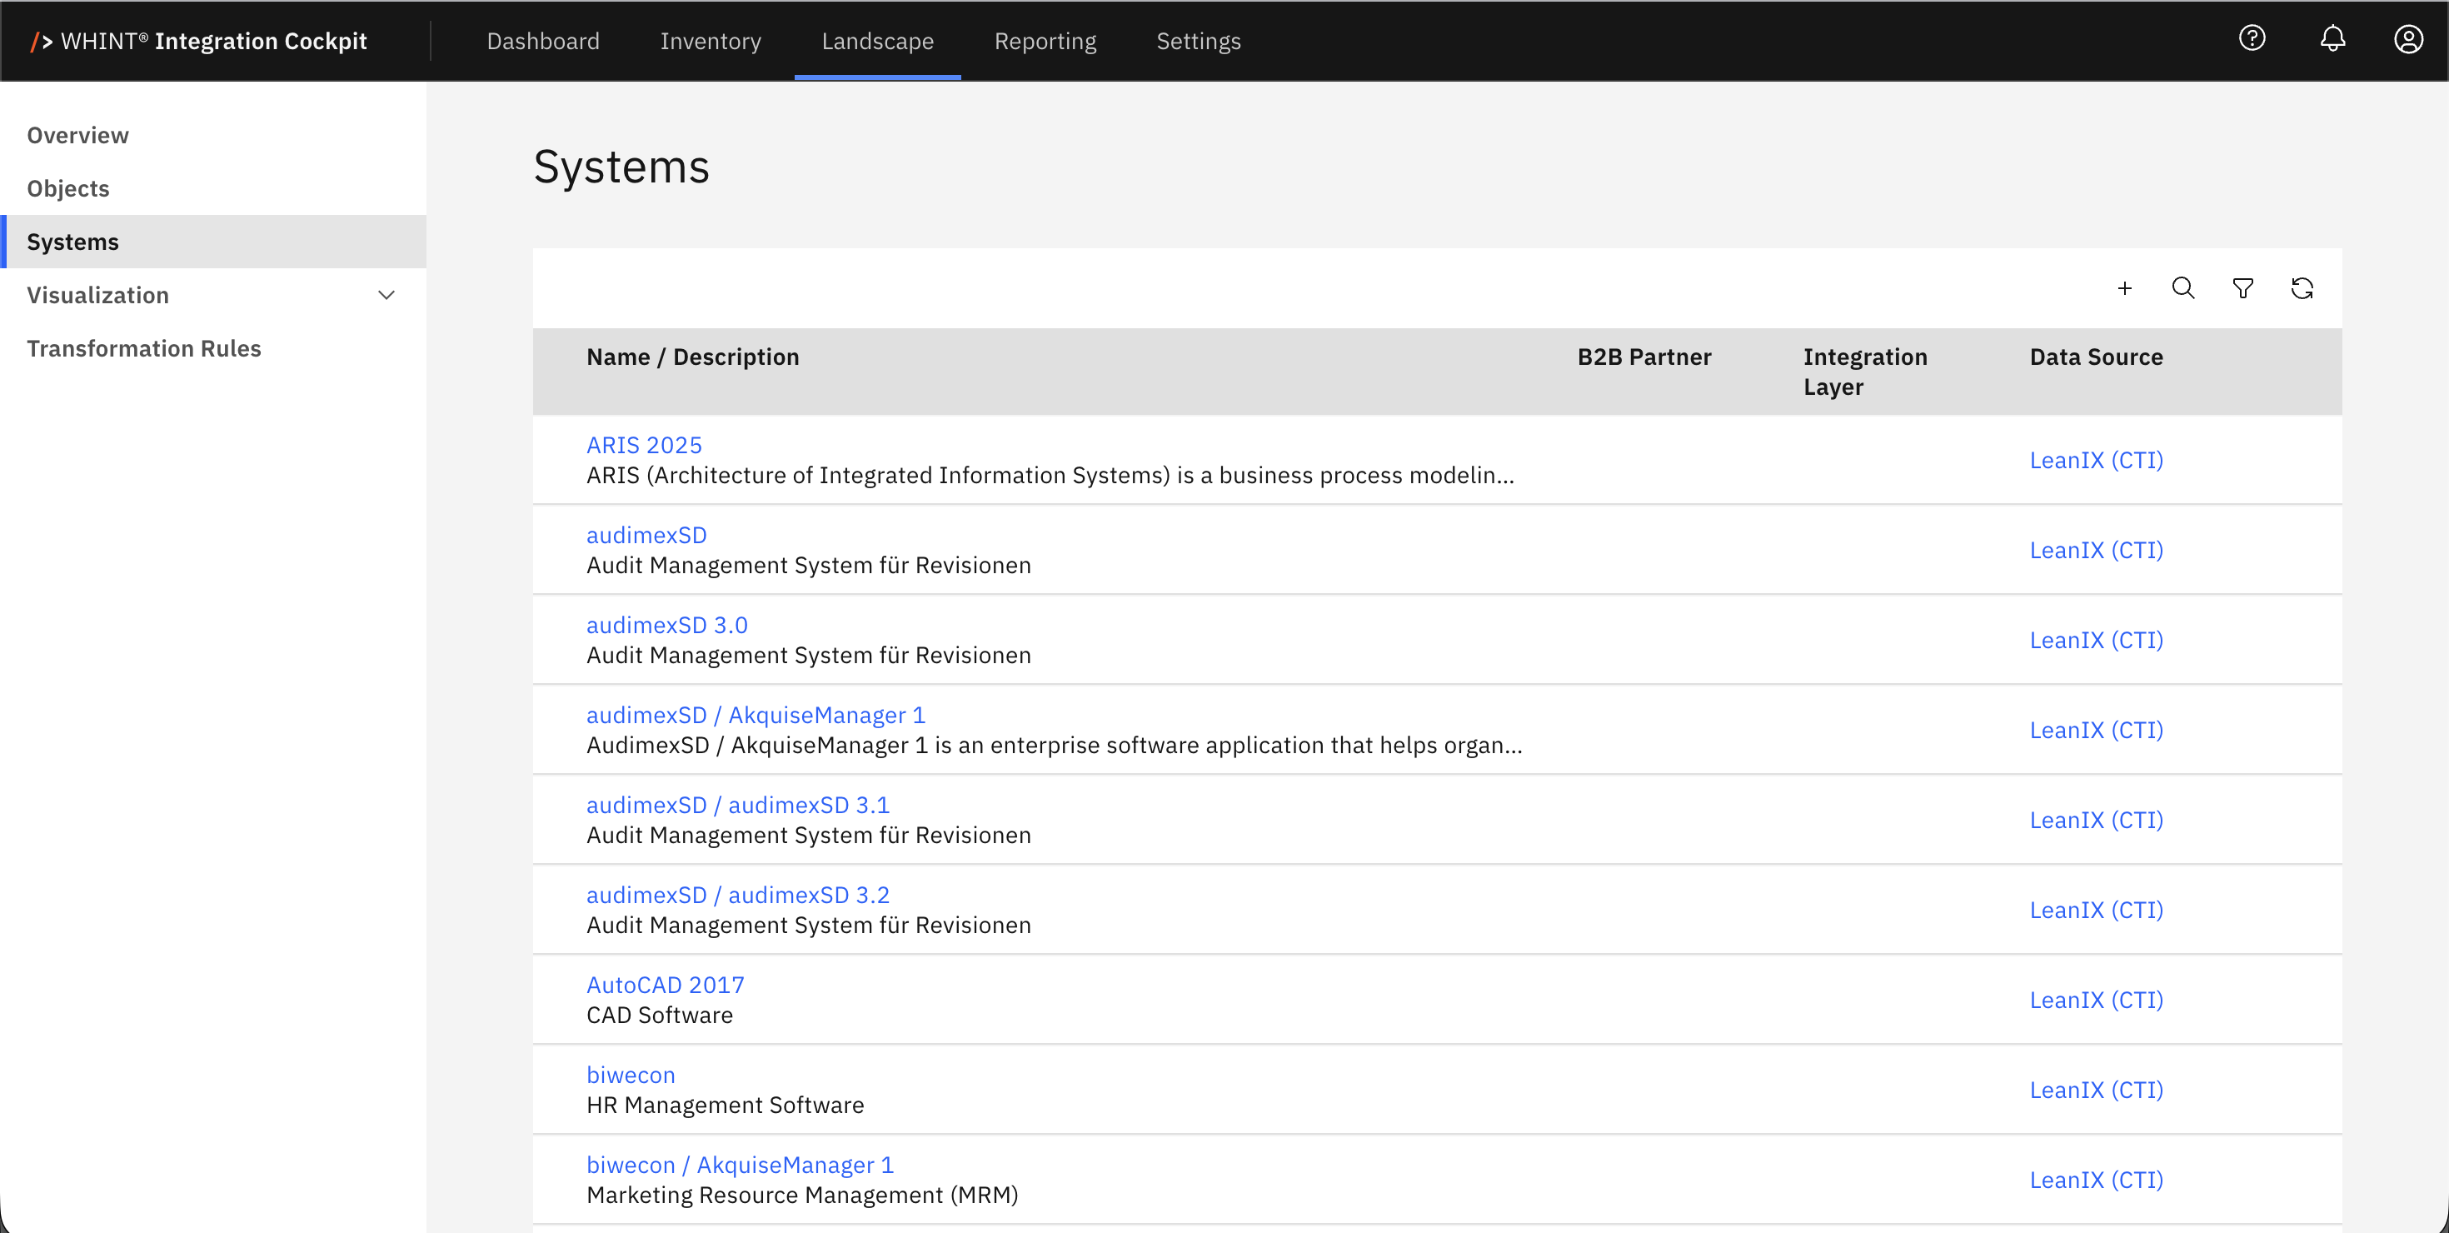Click the Name / Description column header
The image size is (2449, 1233).
click(692, 357)
